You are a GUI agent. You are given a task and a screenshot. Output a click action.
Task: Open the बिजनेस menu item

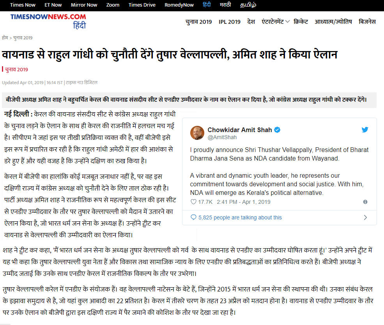(367, 21)
